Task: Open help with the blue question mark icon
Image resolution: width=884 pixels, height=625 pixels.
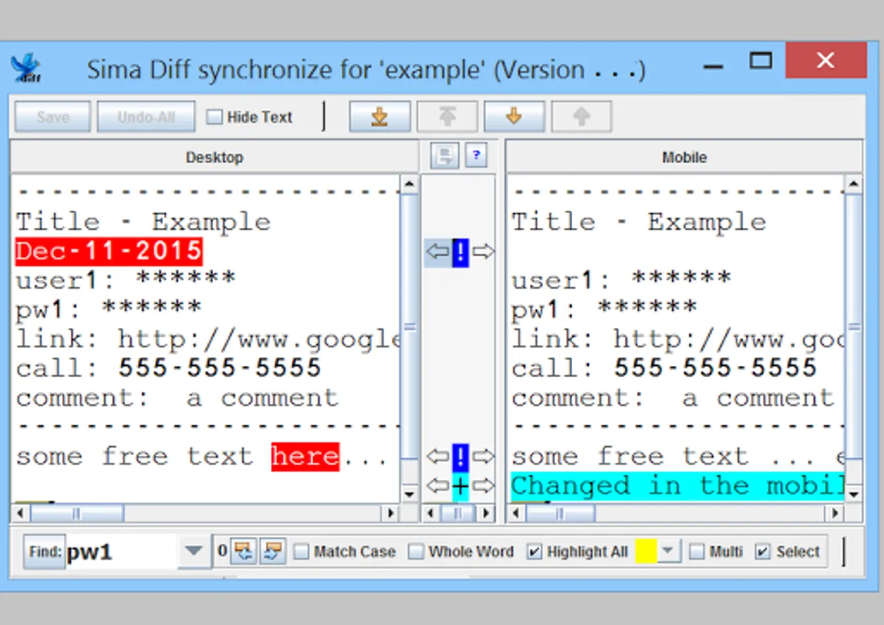Action: pos(476,156)
